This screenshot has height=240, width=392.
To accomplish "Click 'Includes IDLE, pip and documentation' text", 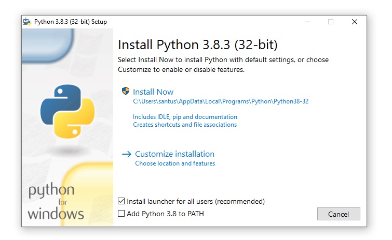I will (x=185, y=117).
